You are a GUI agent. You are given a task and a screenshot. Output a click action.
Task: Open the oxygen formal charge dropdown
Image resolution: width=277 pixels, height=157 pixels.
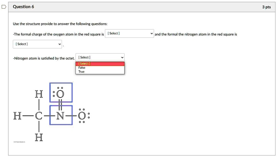click(x=129, y=33)
